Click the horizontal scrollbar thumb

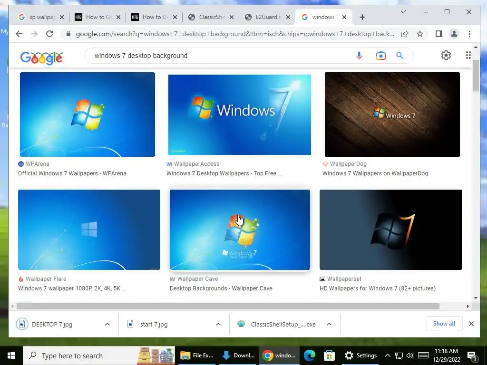(x=228, y=307)
